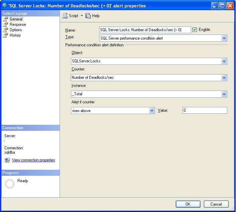This screenshot has height=212, width=241.
Task: Toggle the Enable checkbox
Action: coord(194,30)
